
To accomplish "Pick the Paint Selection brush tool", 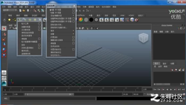I will coord(4,40).
